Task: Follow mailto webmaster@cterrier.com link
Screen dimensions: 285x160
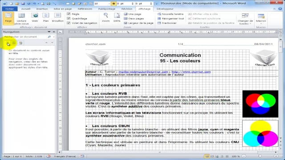Action: (143, 72)
